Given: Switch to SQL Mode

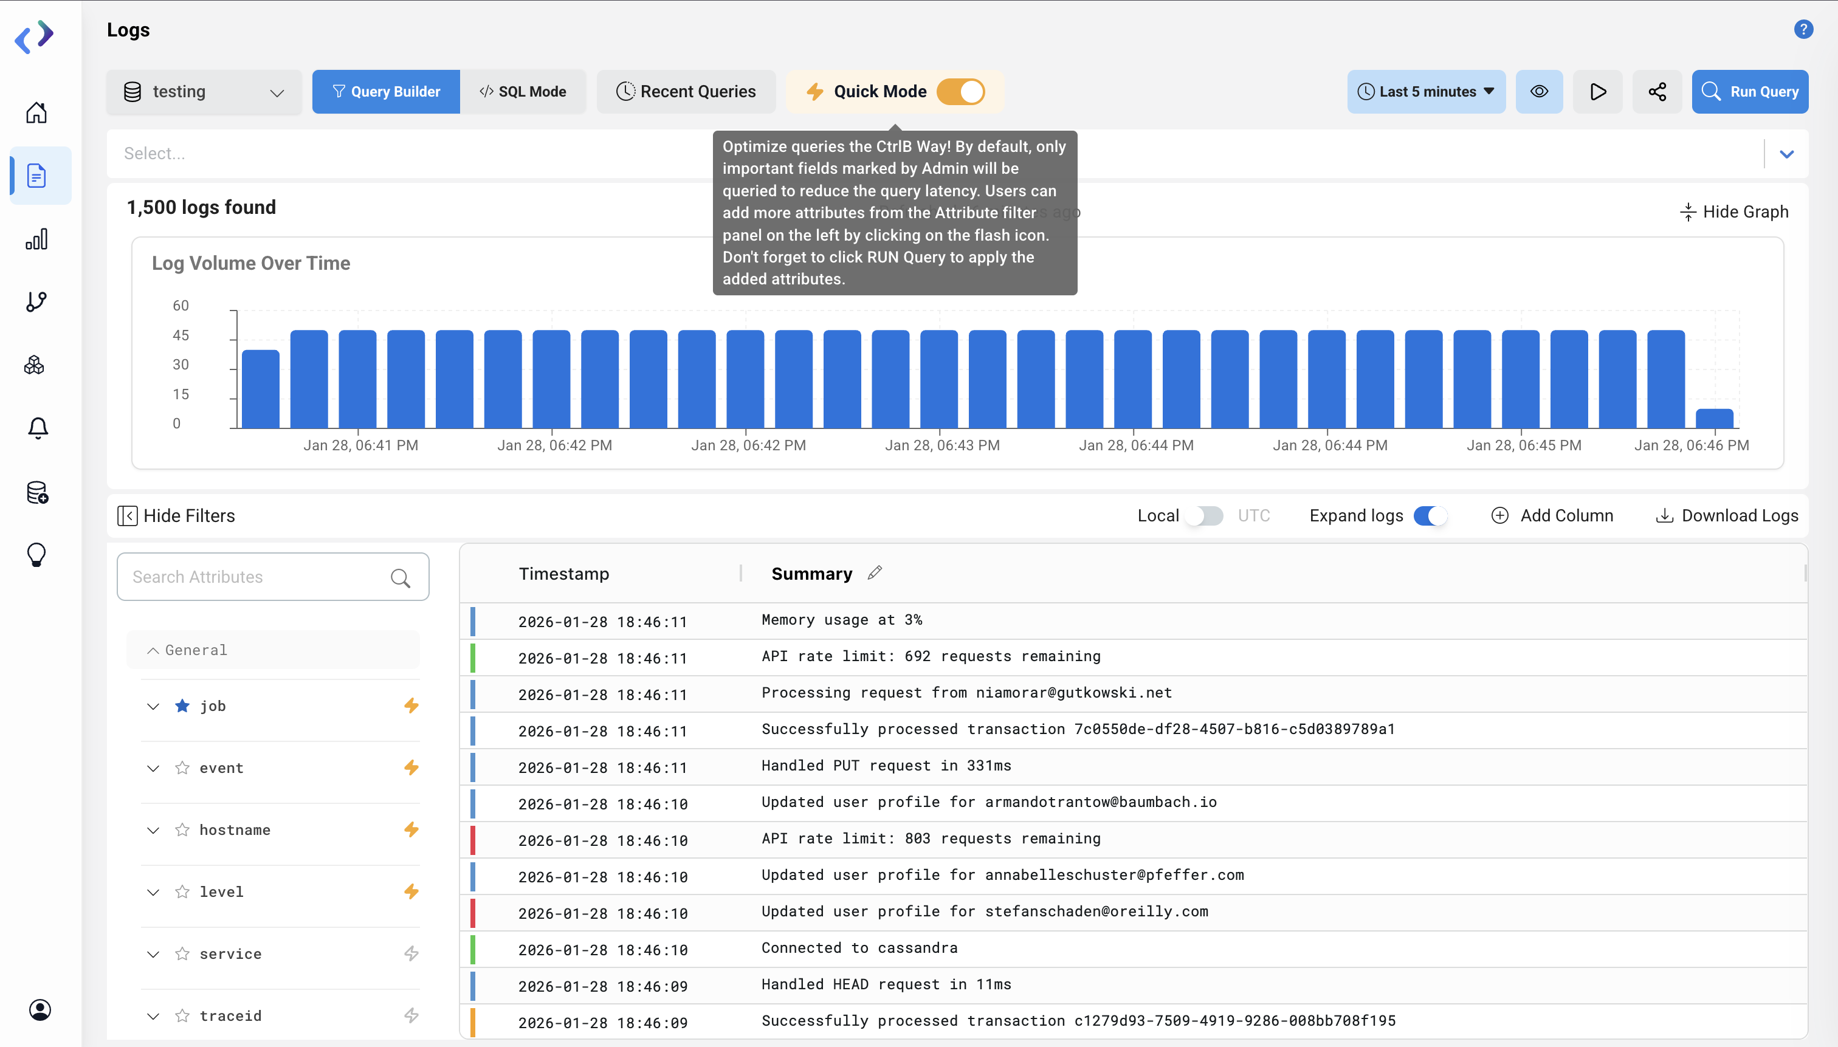Looking at the screenshot, I should tap(524, 91).
